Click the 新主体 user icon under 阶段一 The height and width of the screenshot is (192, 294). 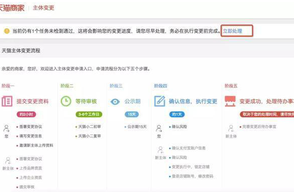point(8,161)
